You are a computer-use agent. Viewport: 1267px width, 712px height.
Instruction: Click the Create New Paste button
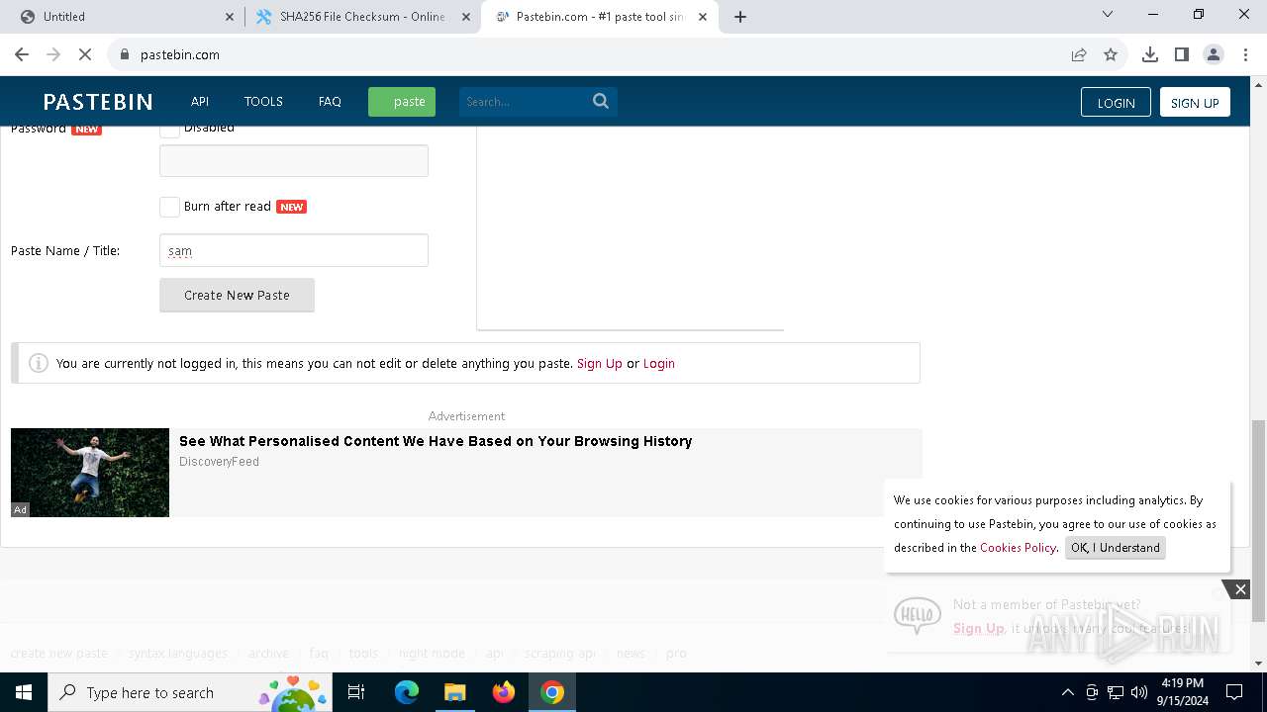pos(237,295)
